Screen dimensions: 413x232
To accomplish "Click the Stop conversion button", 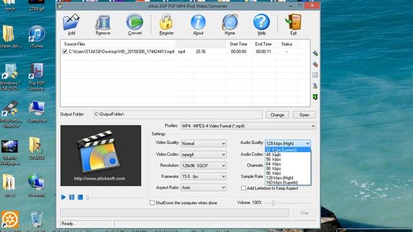I will click(x=304, y=213).
